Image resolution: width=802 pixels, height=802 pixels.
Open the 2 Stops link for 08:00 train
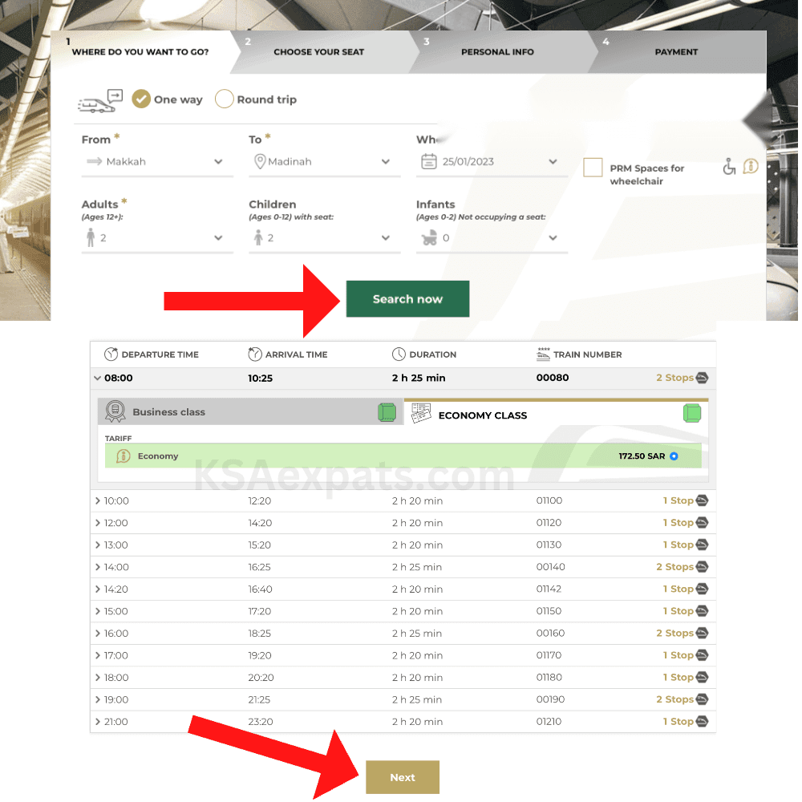(674, 378)
